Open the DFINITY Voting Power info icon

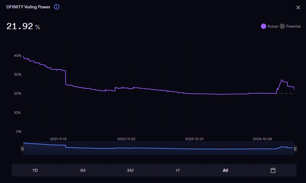[x=57, y=7]
